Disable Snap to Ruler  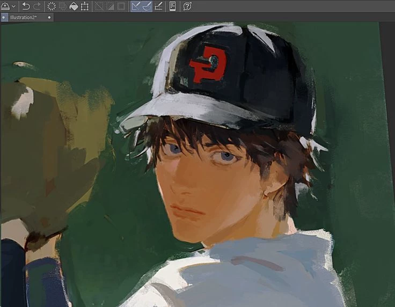click(x=136, y=6)
